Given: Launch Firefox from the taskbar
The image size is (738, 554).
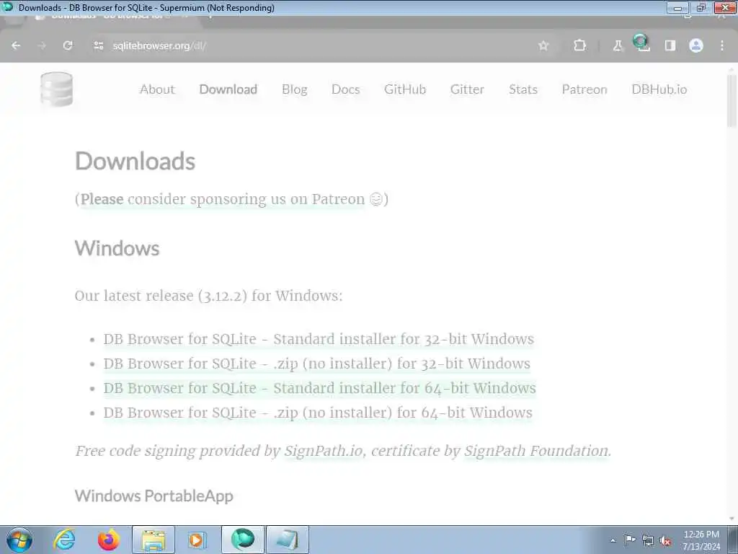Looking at the screenshot, I should pos(109,540).
